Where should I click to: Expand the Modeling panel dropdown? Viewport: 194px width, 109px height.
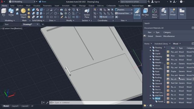(10, 21)
